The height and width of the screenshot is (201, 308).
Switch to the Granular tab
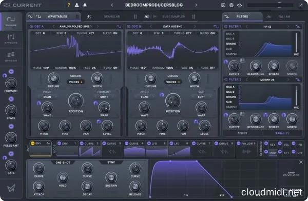coord(111,17)
